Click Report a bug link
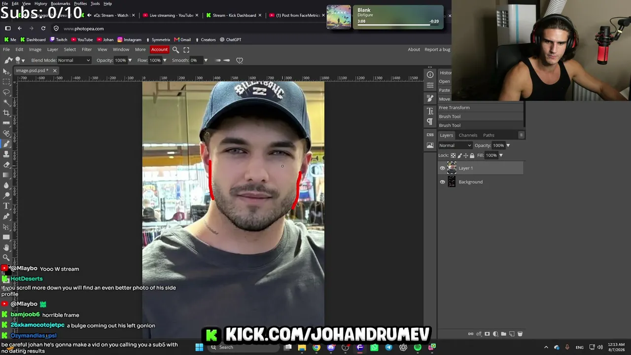 point(437,50)
